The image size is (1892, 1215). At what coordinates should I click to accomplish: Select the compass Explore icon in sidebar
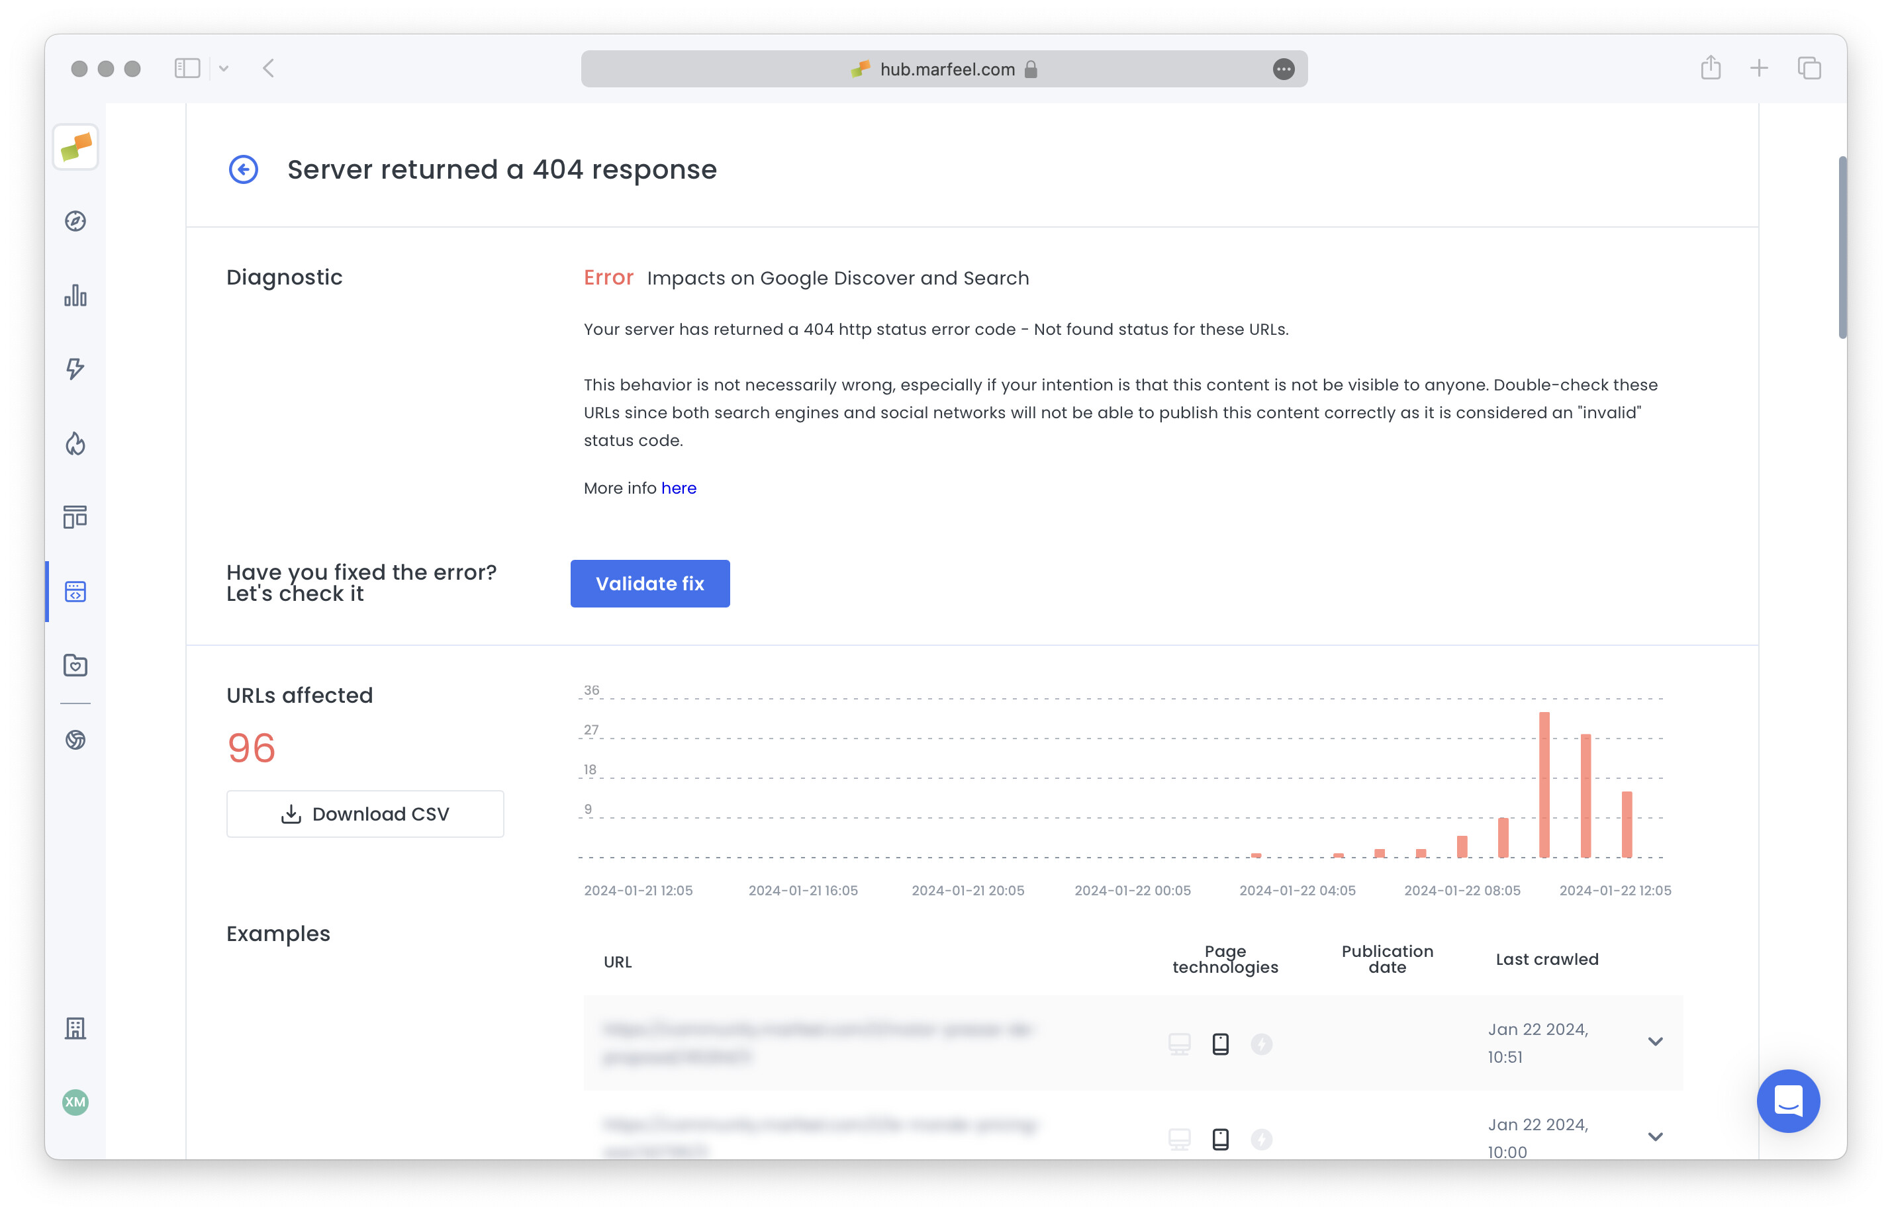coord(75,222)
